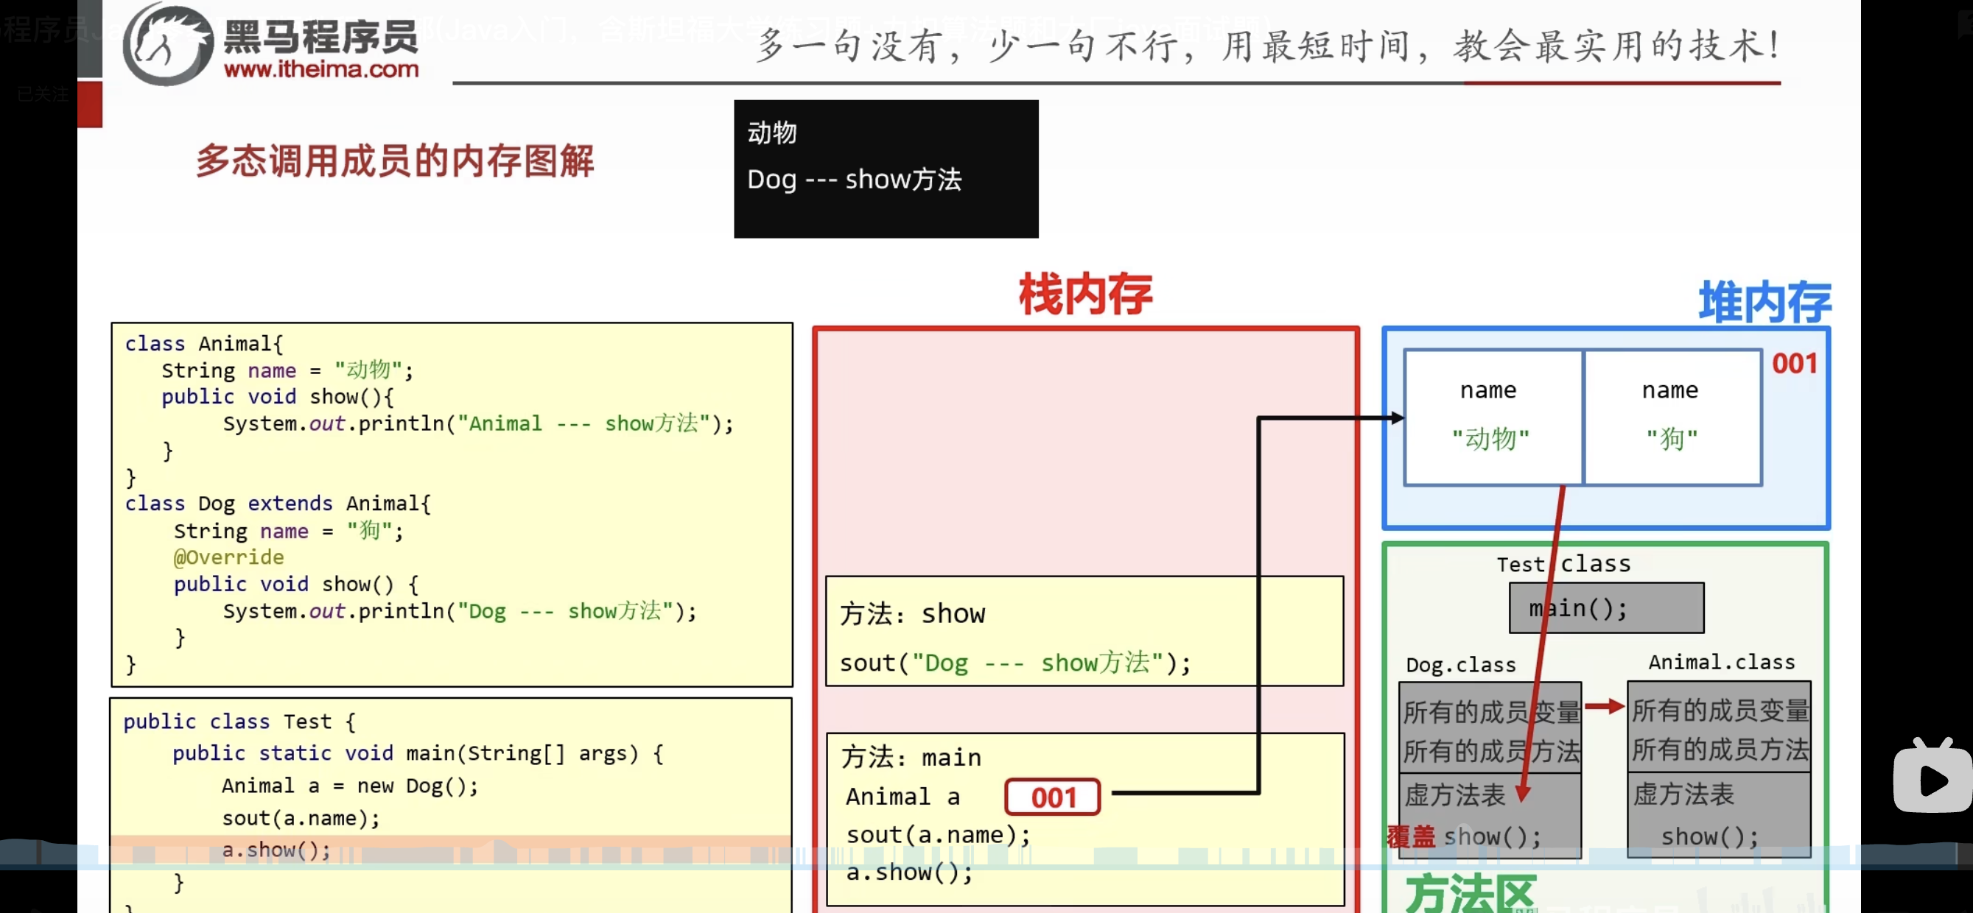Click the black arrowhead pointing at heap object

click(x=1398, y=418)
